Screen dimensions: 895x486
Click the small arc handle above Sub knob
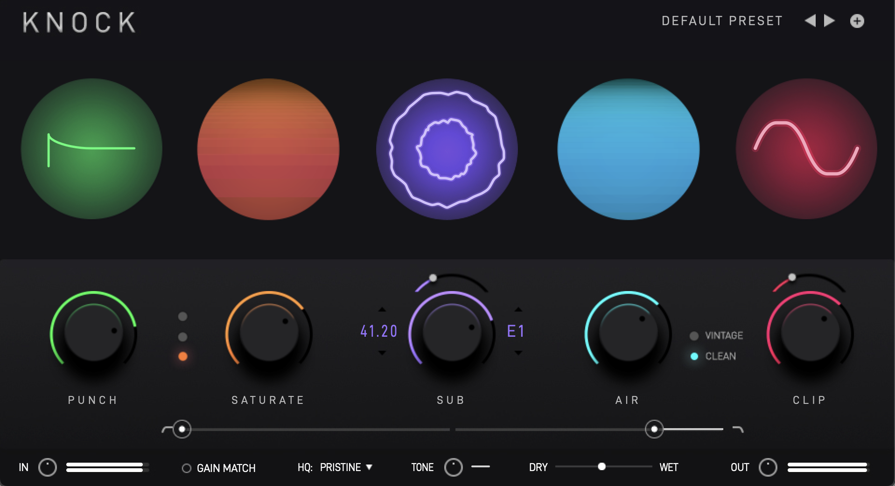pyautogui.click(x=433, y=278)
